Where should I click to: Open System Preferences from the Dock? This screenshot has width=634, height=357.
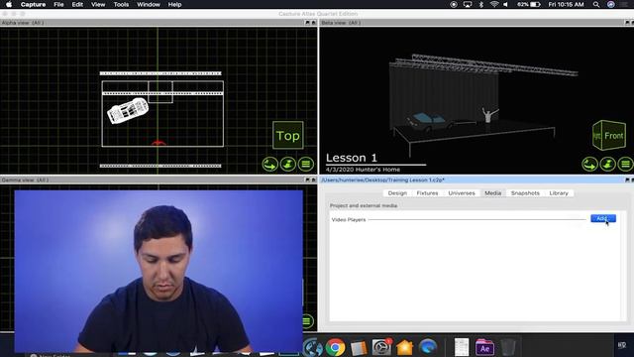(381, 347)
